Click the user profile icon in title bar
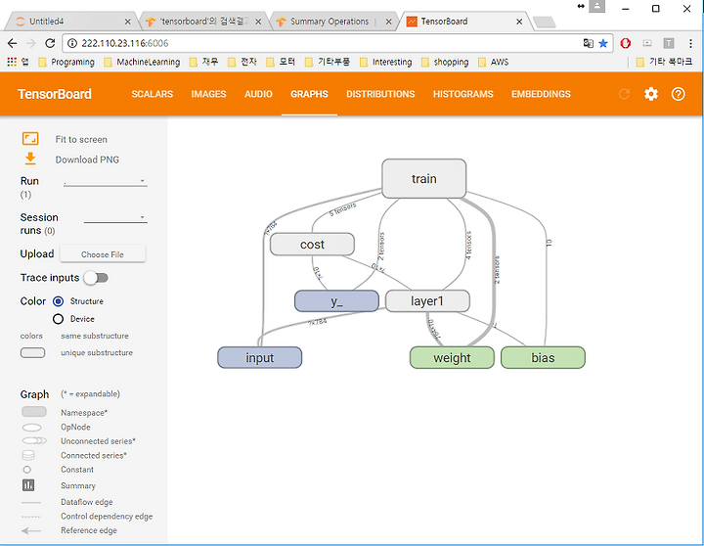 pyautogui.click(x=596, y=6)
